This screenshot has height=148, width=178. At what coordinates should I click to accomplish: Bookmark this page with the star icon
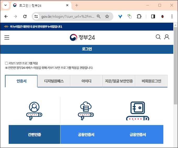[x=107, y=16]
